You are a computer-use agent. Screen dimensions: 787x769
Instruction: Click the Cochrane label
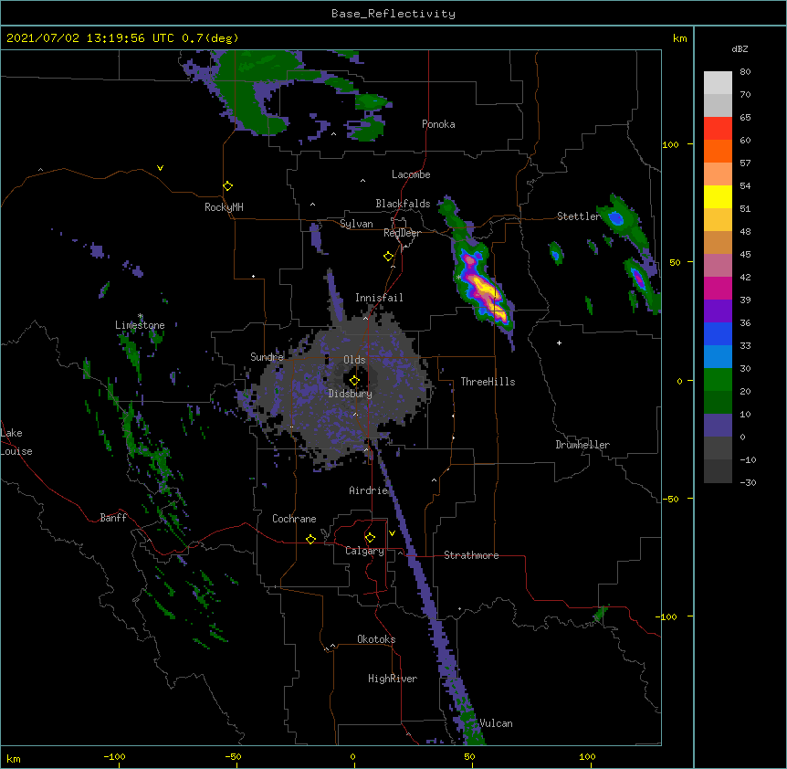(x=294, y=519)
